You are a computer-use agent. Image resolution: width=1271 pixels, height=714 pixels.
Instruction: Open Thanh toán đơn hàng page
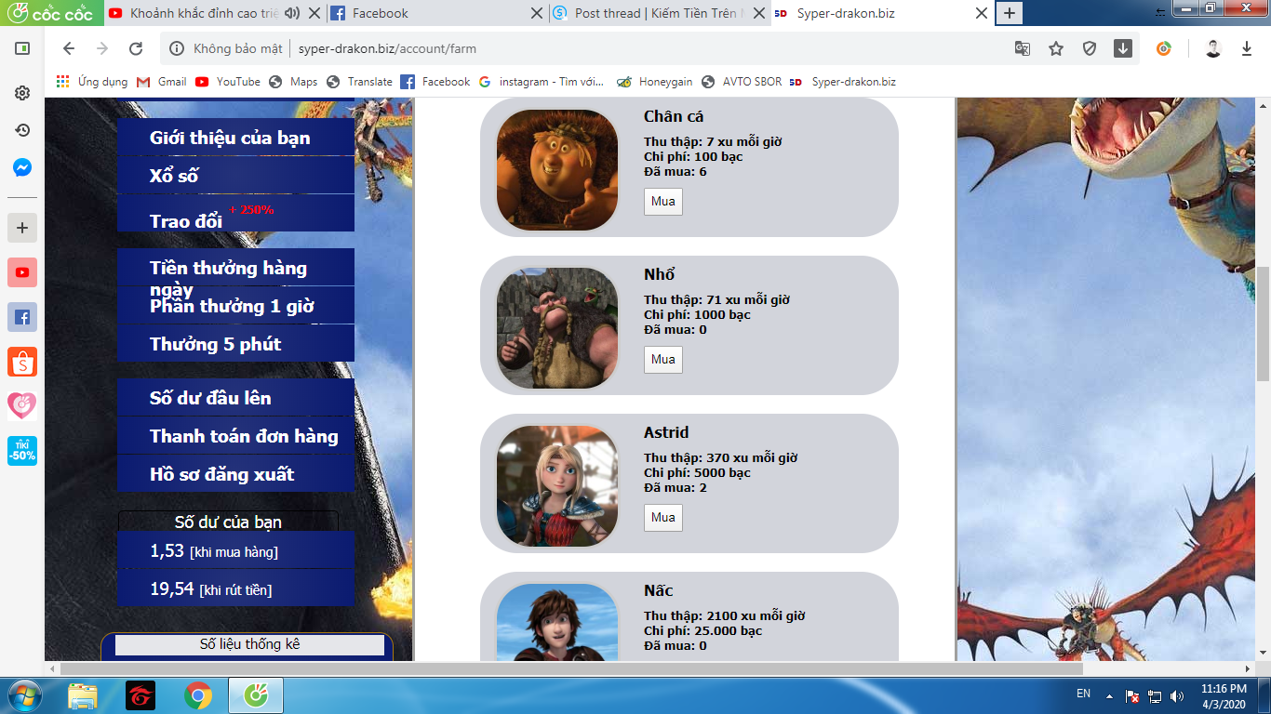click(235, 436)
